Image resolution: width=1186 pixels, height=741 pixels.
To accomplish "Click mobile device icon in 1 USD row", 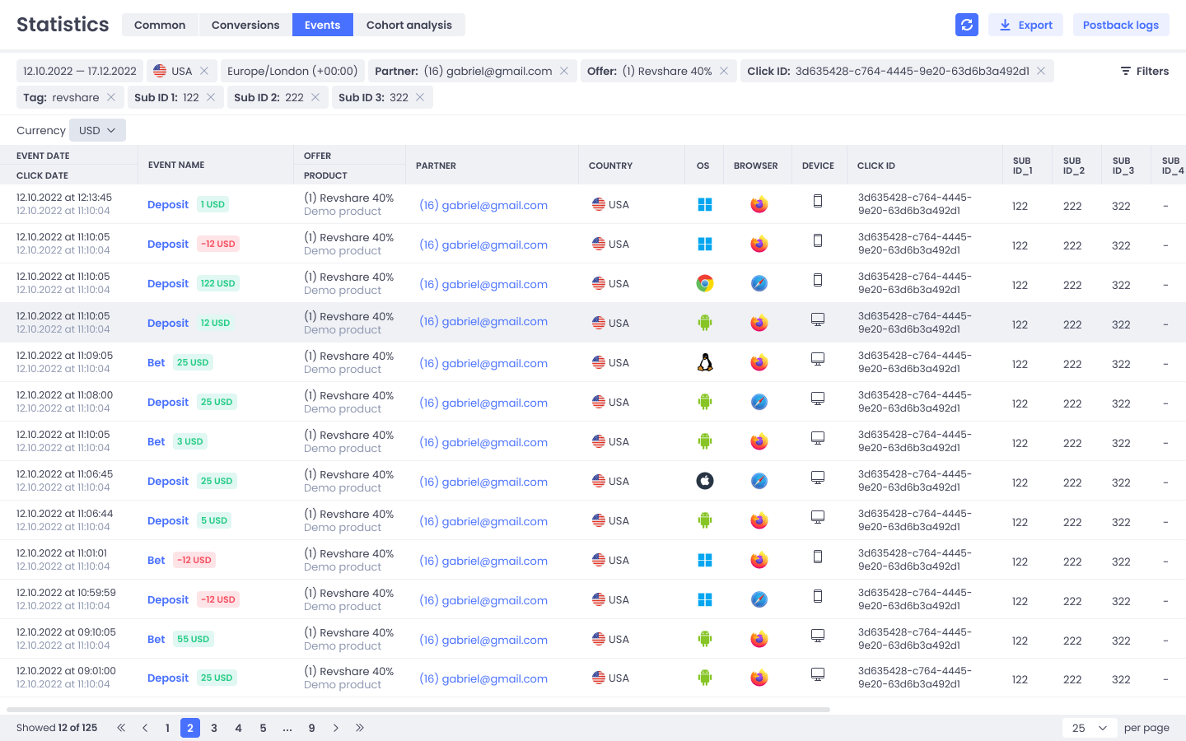I will [x=818, y=201].
